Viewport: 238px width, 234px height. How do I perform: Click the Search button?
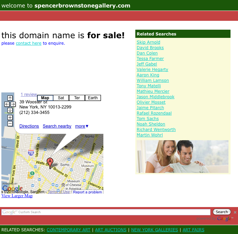pos(222,212)
